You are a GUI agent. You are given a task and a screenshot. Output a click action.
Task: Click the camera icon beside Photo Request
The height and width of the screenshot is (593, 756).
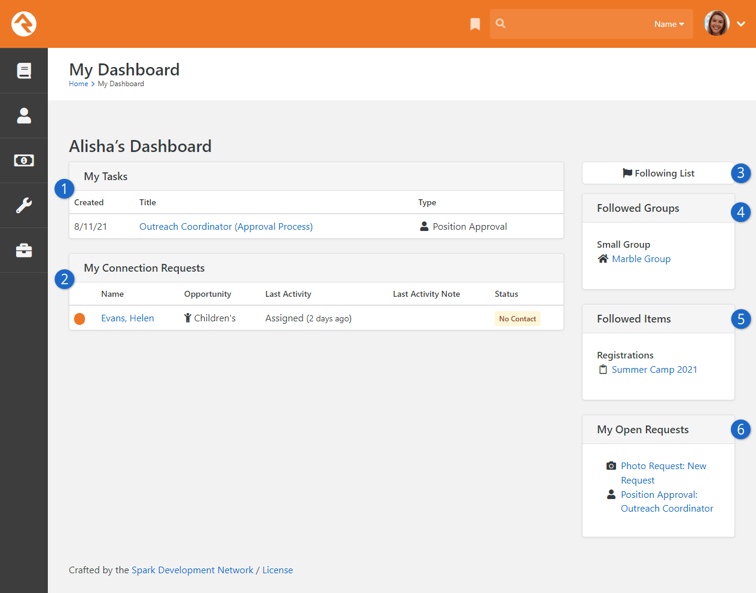tap(611, 466)
